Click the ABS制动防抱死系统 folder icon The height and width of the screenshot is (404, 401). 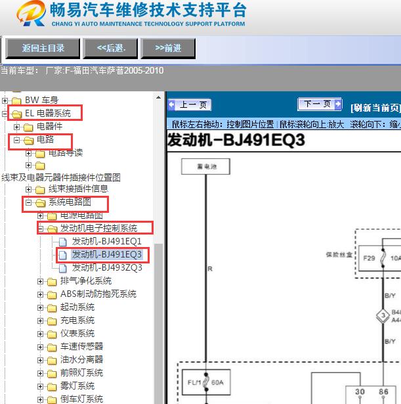[x=52, y=295]
